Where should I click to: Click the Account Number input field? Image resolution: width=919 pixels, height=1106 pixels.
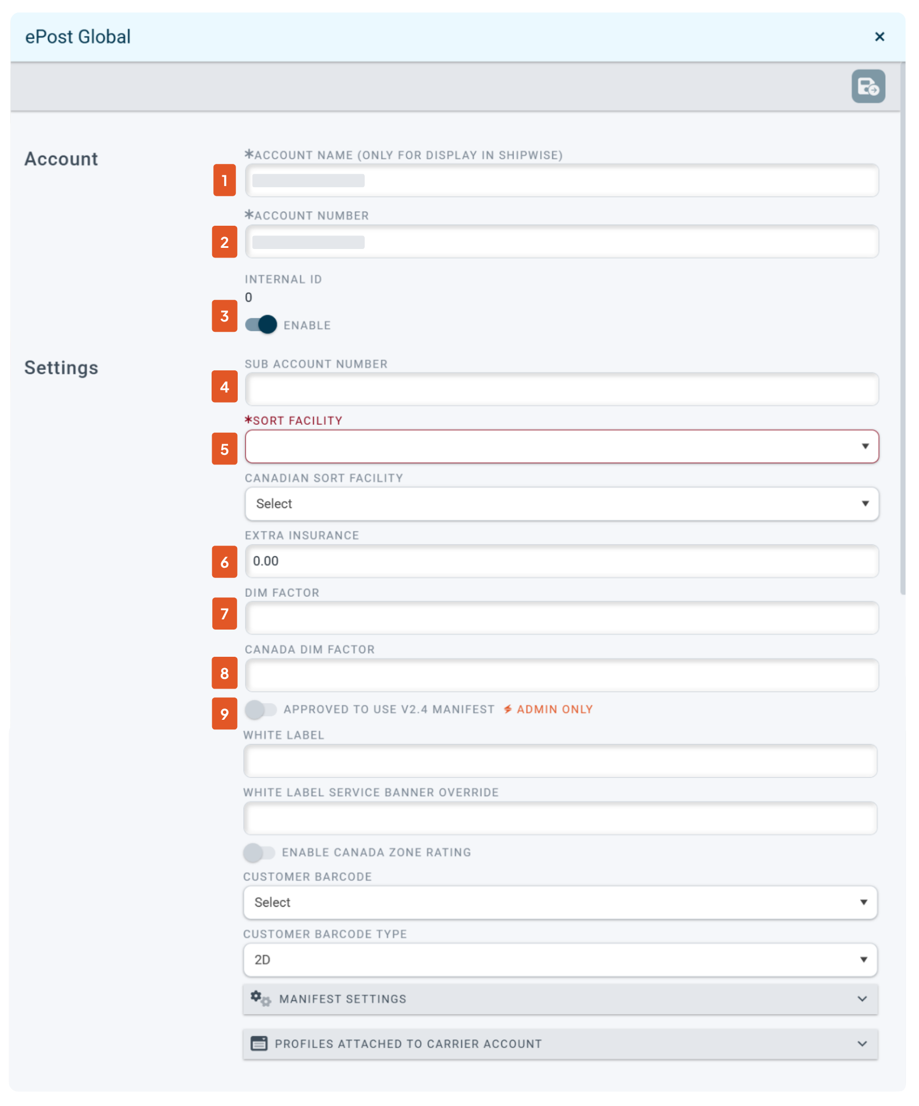coord(562,242)
